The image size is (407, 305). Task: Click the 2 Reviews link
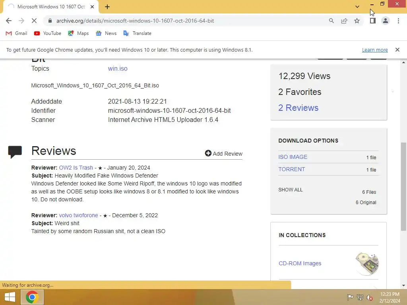point(298,108)
